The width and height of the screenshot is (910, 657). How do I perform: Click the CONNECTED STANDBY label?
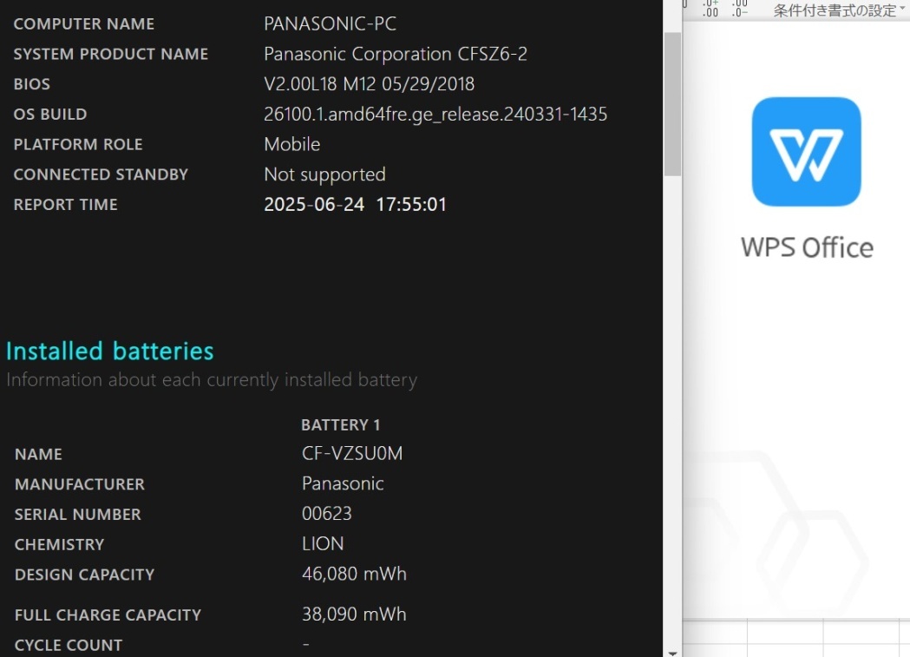[101, 174]
